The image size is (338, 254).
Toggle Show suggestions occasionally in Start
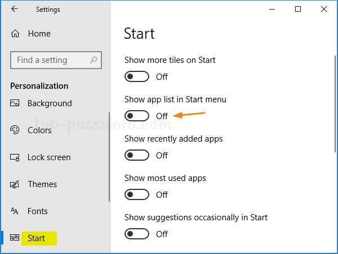(x=137, y=234)
